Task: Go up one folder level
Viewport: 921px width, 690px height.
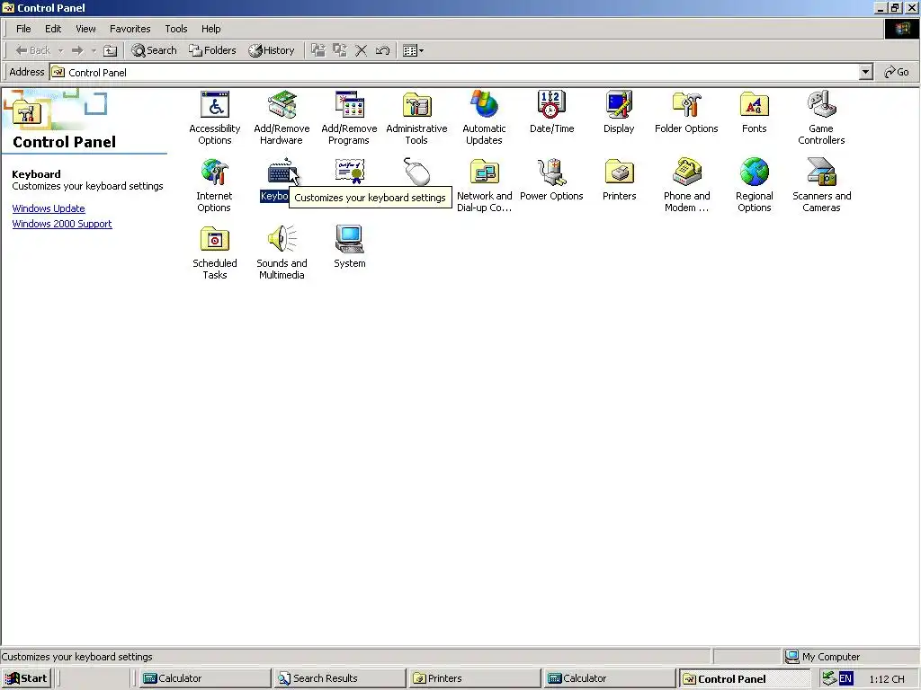Action: pyautogui.click(x=110, y=50)
